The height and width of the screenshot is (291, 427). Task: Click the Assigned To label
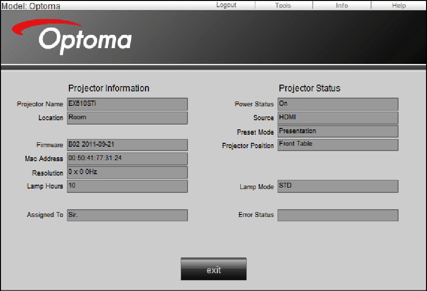(45, 215)
